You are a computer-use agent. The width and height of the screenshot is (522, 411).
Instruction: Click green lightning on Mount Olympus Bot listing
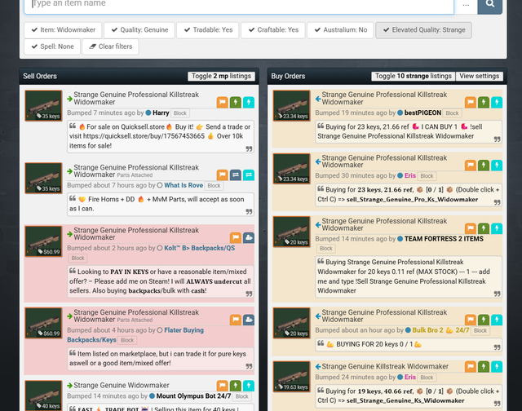click(236, 386)
